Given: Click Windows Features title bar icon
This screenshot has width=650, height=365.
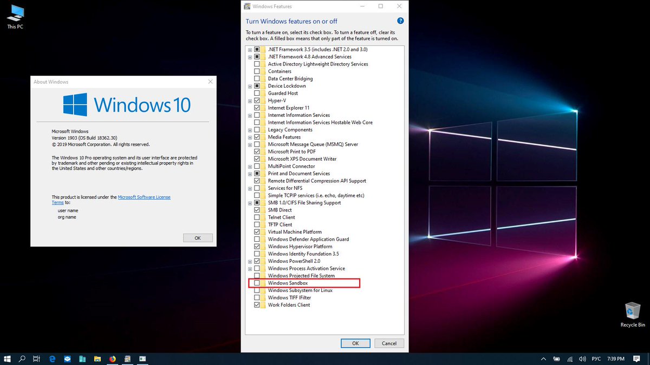Looking at the screenshot, I should [x=247, y=6].
